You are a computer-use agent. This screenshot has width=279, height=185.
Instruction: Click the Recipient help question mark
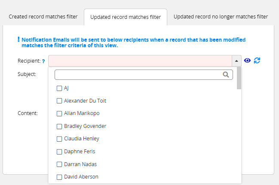[x=43, y=61]
